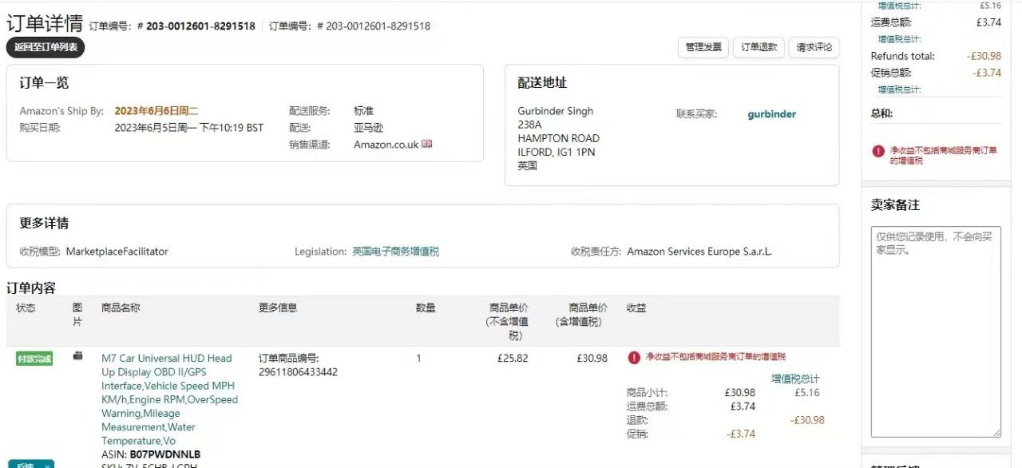Click the UK flag next to Amazon.co.uk
The width and height of the screenshot is (1022, 468).
point(427,144)
